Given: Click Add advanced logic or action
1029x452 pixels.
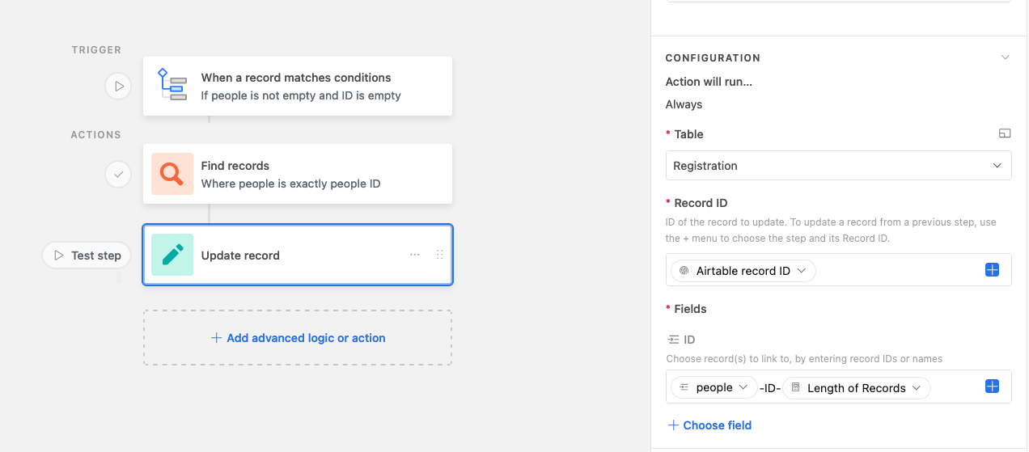Looking at the screenshot, I should point(298,338).
